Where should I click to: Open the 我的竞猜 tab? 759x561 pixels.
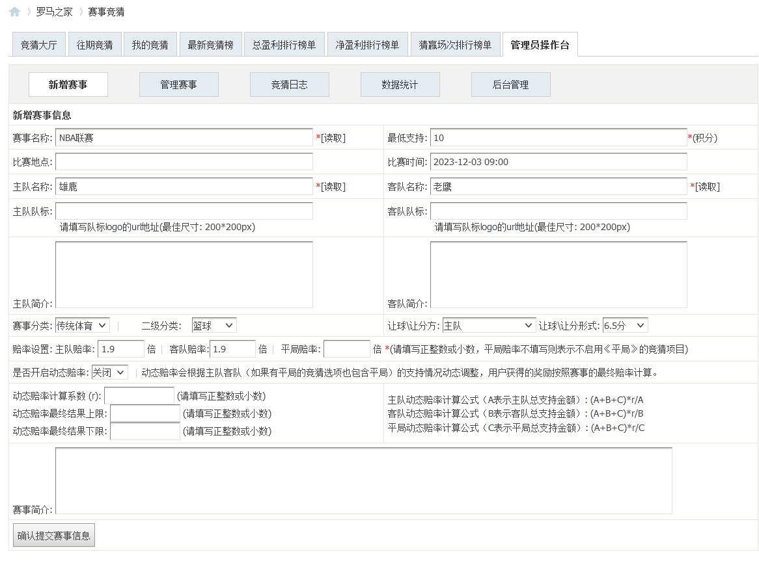point(150,44)
